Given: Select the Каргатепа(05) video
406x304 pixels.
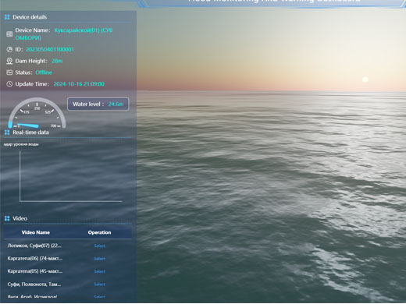Looking at the screenshot, I should coord(99,271).
